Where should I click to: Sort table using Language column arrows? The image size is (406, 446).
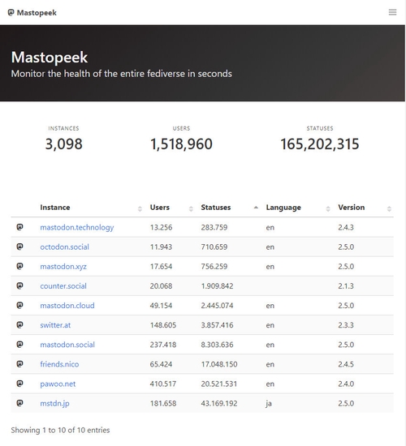coord(328,208)
